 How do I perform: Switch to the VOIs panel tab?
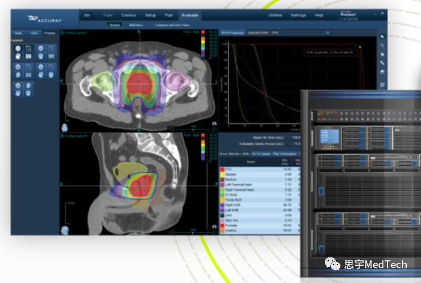pyautogui.click(x=34, y=33)
